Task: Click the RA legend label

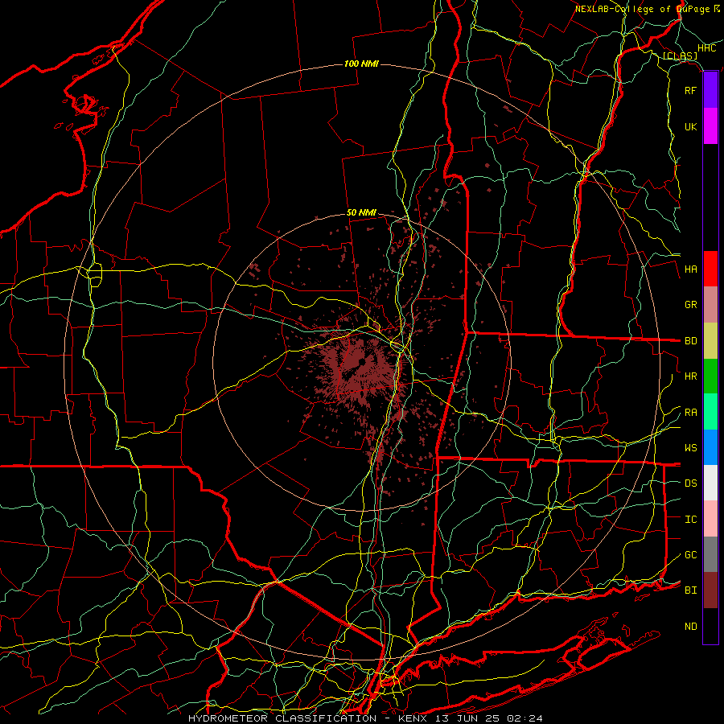Action: [691, 413]
